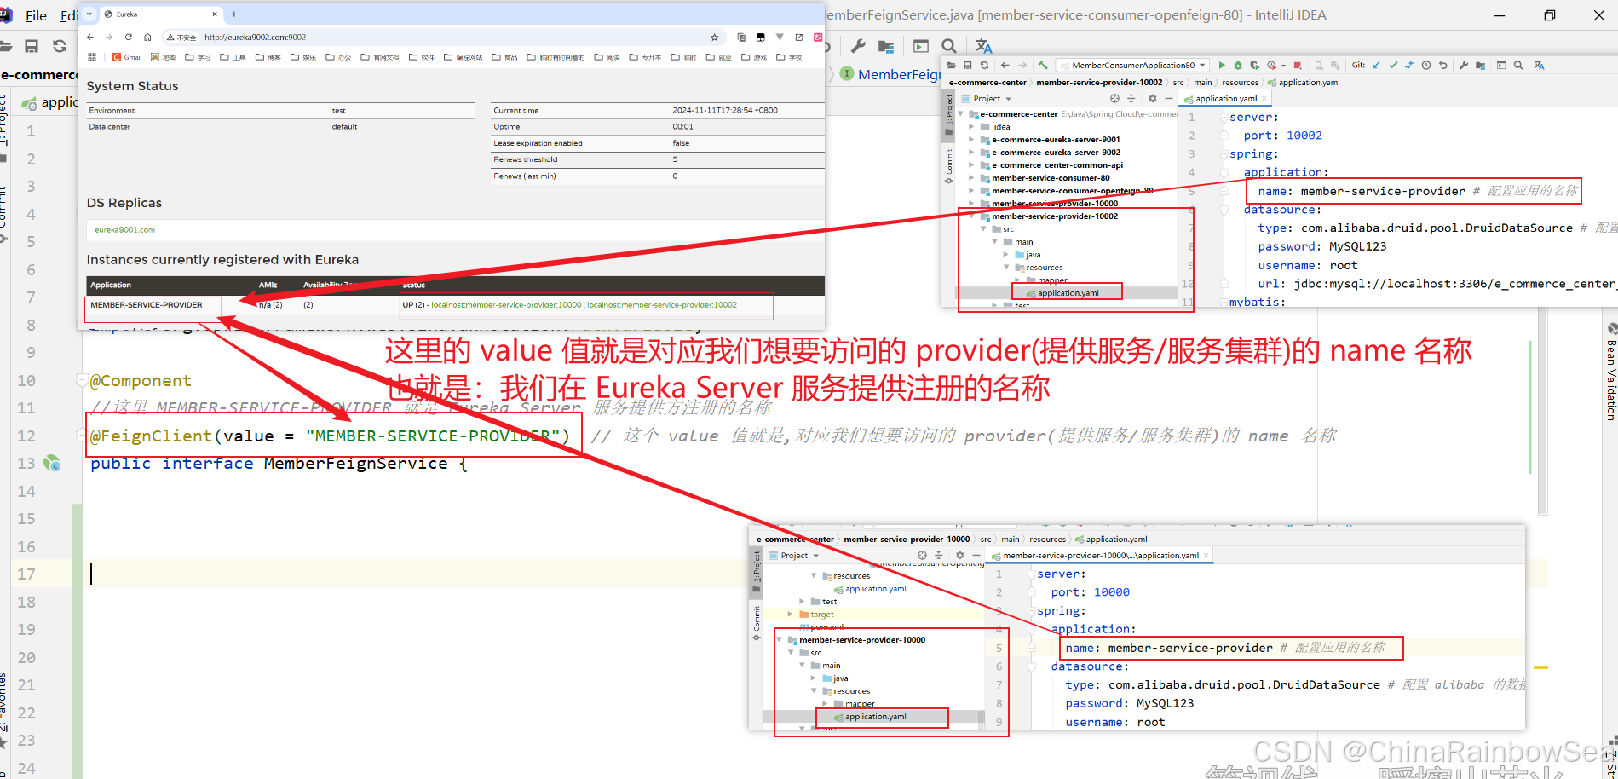Open MemberConsumerApplication80 run configuration dropdown
The image size is (1618, 779).
pyautogui.click(x=1133, y=65)
